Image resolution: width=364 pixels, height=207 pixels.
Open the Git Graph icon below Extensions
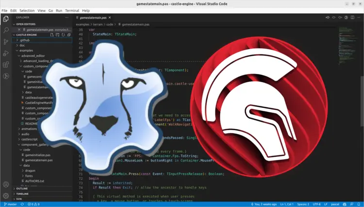tap(6, 76)
